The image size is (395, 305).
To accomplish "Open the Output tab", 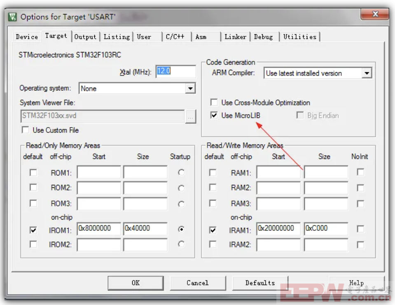I will point(85,37).
